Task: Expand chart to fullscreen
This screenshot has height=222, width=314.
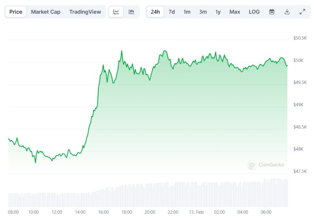Action: pos(302,12)
